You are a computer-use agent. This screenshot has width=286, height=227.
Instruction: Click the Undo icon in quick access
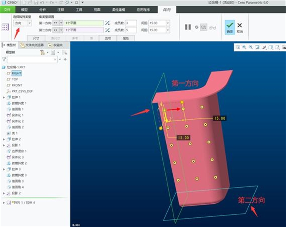click(42, 3)
